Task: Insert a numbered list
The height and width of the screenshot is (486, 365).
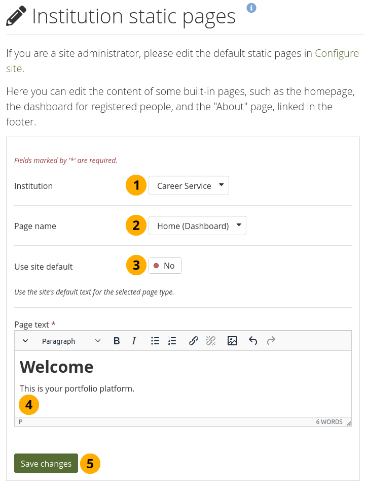Action: 172,341
